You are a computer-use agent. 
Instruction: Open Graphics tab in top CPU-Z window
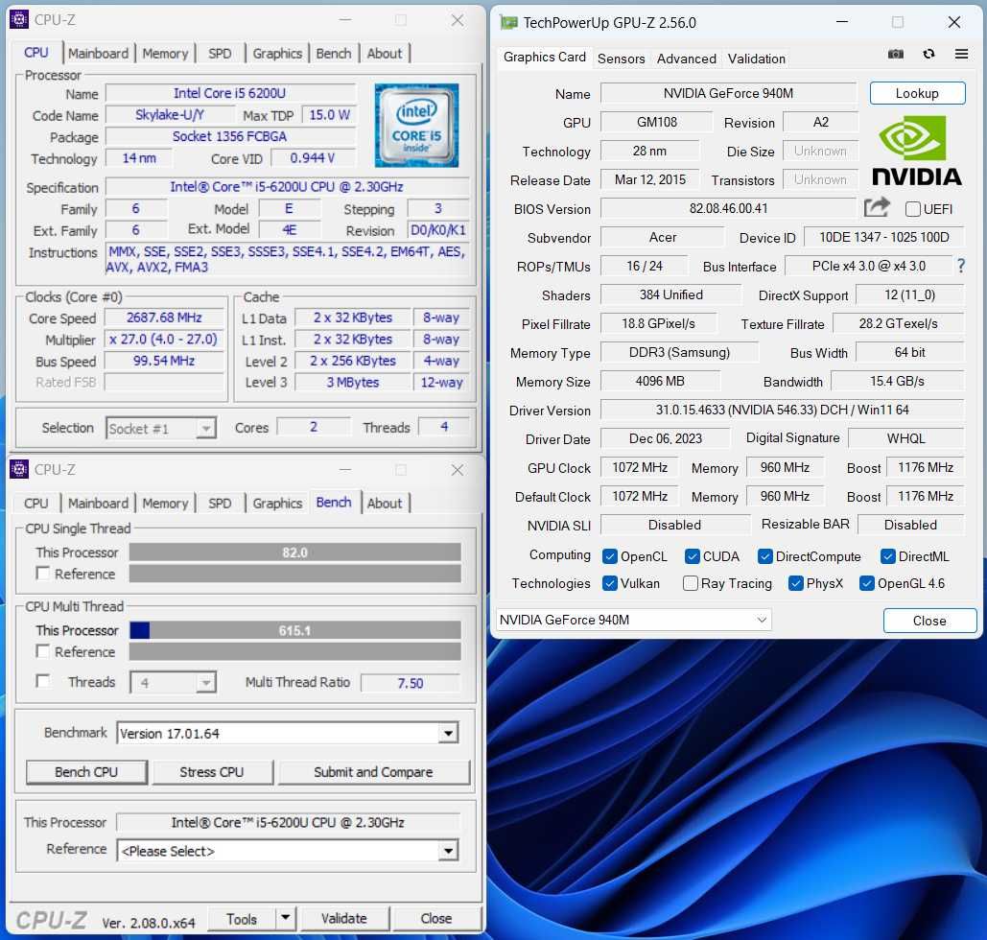pyautogui.click(x=277, y=54)
